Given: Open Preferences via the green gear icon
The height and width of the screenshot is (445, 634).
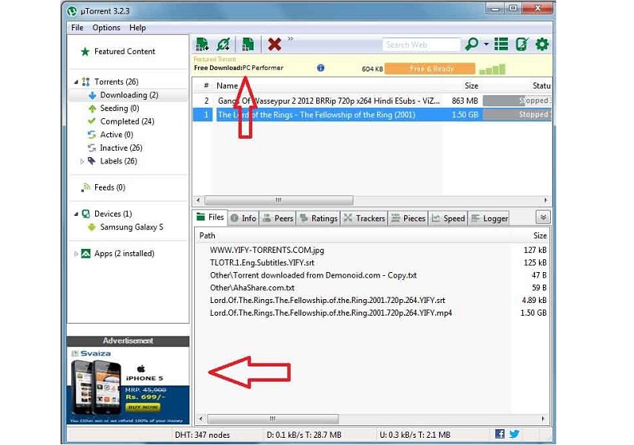Looking at the screenshot, I should coord(542,44).
